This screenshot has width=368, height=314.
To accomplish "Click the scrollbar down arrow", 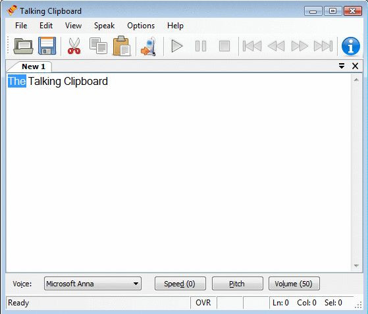I will pos(356,266).
